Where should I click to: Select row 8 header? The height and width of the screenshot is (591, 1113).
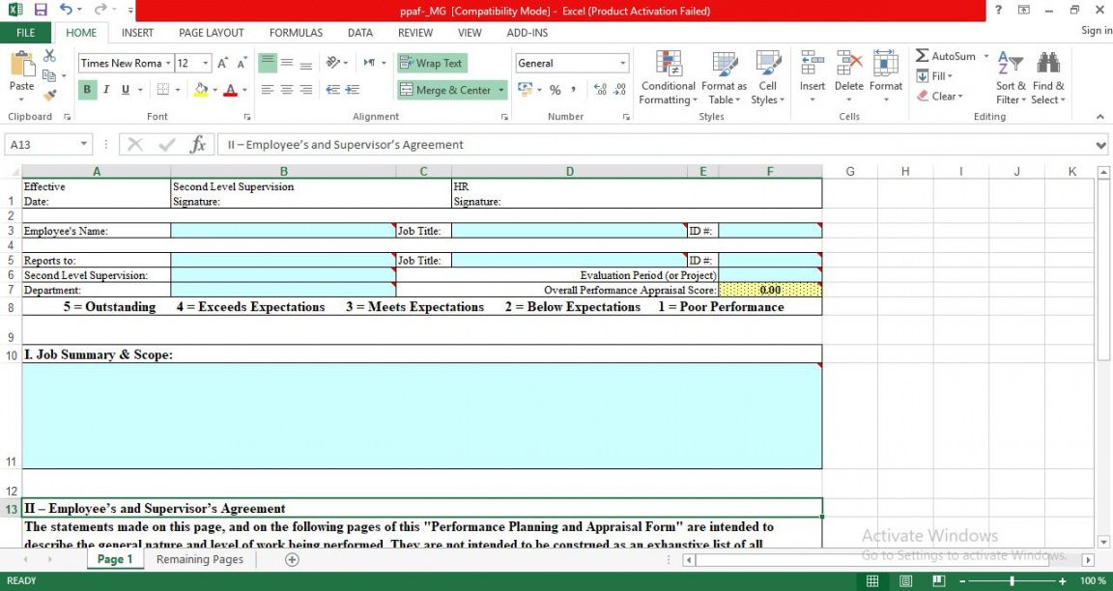[11, 308]
